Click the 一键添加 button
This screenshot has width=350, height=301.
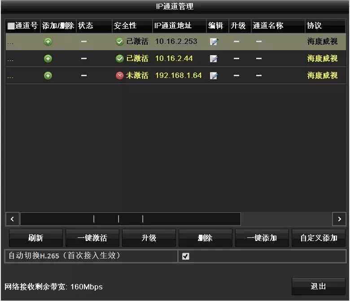coord(262,238)
